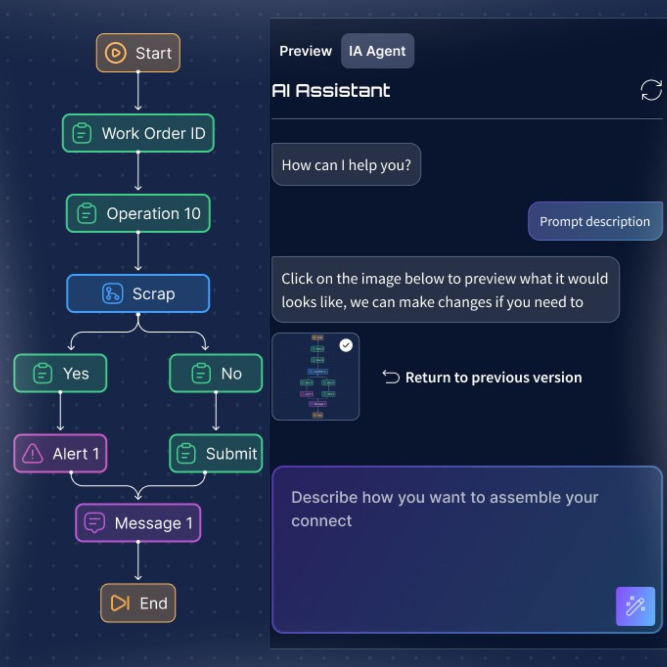The width and height of the screenshot is (667, 667).
Task: Select the IA Agent tab
Action: [x=377, y=51]
